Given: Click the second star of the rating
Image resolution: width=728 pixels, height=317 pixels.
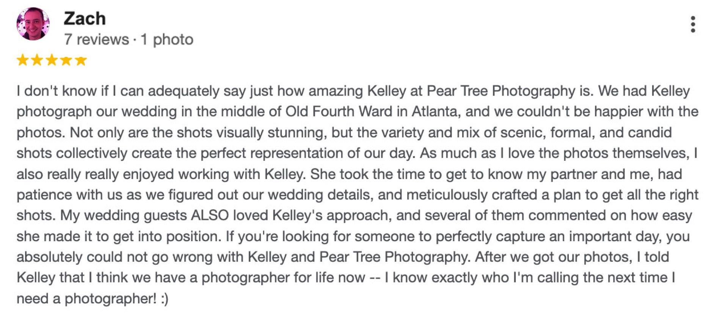Looking at the screenshot, I should tap(38, 60).
